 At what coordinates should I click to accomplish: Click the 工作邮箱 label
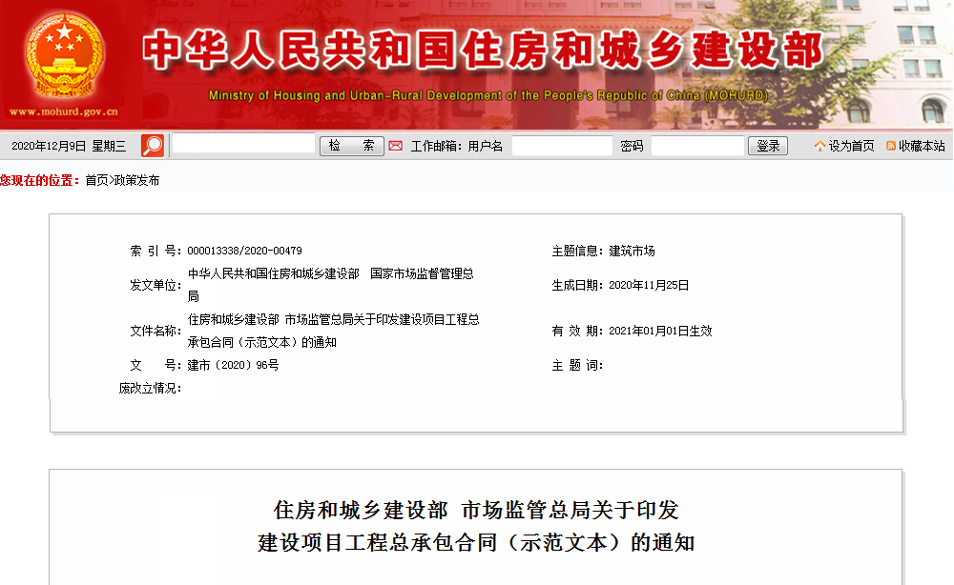pyautogui.click(x=436, y=146)
